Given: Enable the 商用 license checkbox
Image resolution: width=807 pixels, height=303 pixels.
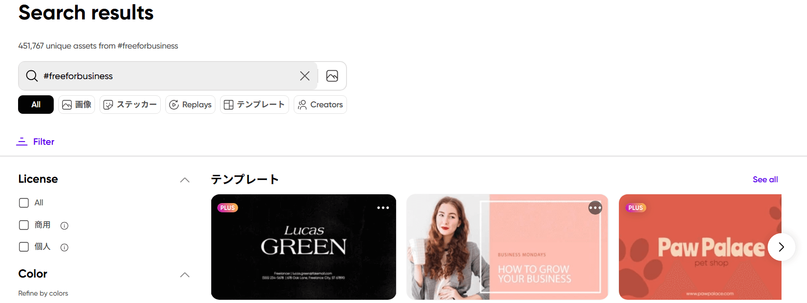Looking at the screenshot, I should click(24, 225).
